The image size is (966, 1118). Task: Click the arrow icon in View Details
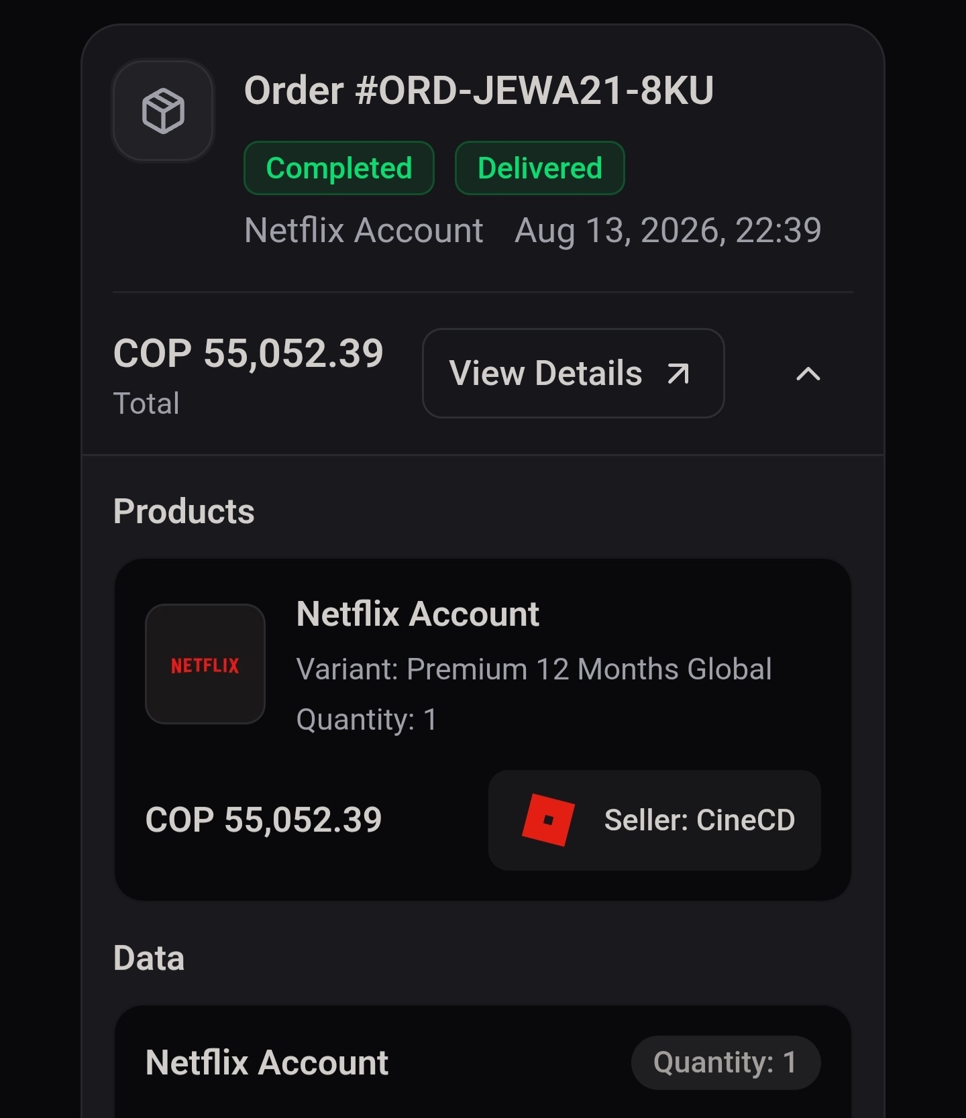[678, 374]
